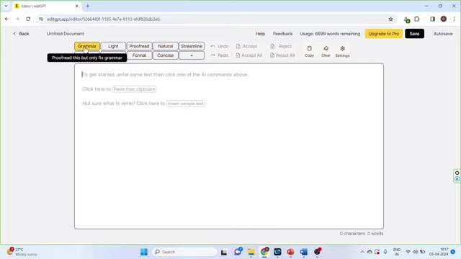Click the Clear eraser icon
461x259 pixels.
326,48
